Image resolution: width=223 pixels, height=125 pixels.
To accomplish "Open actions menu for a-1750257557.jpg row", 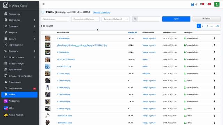I will [214, 66].
